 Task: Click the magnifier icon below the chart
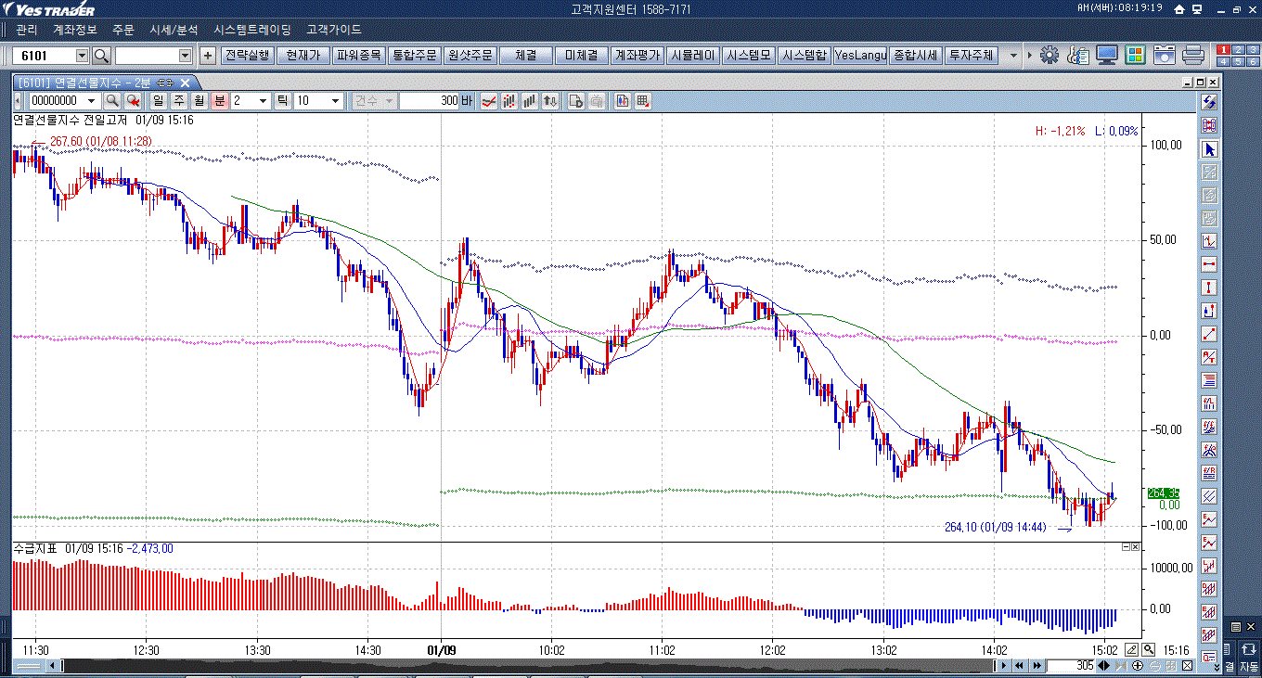tap(1149, 650)
